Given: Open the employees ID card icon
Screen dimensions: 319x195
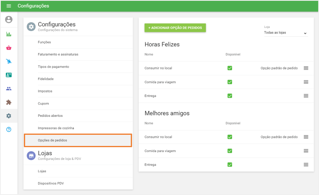Looking at the screenshot, I should coord(9,75).
